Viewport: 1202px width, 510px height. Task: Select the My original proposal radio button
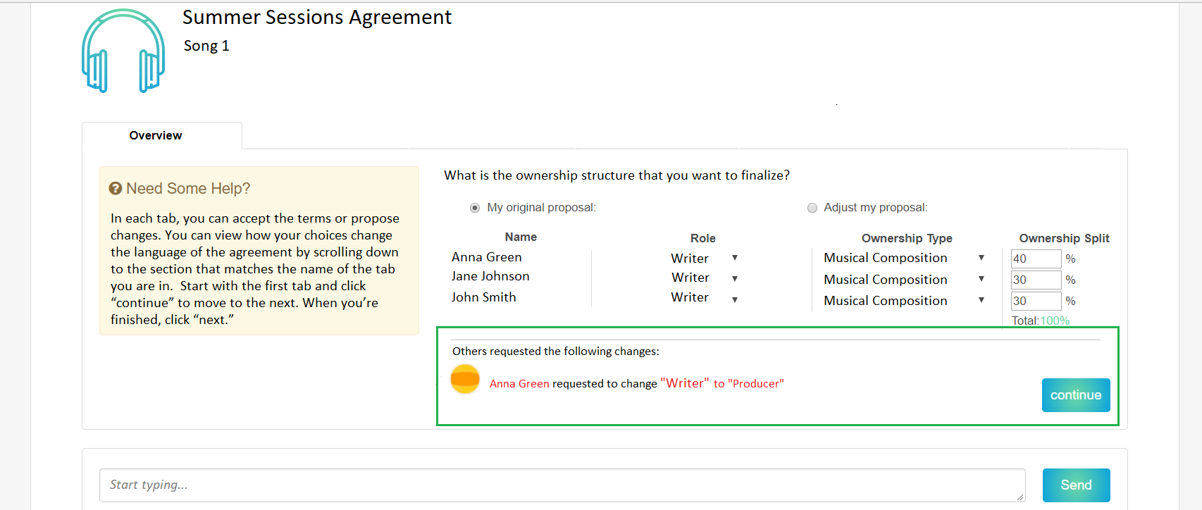[x=475, y=208]
